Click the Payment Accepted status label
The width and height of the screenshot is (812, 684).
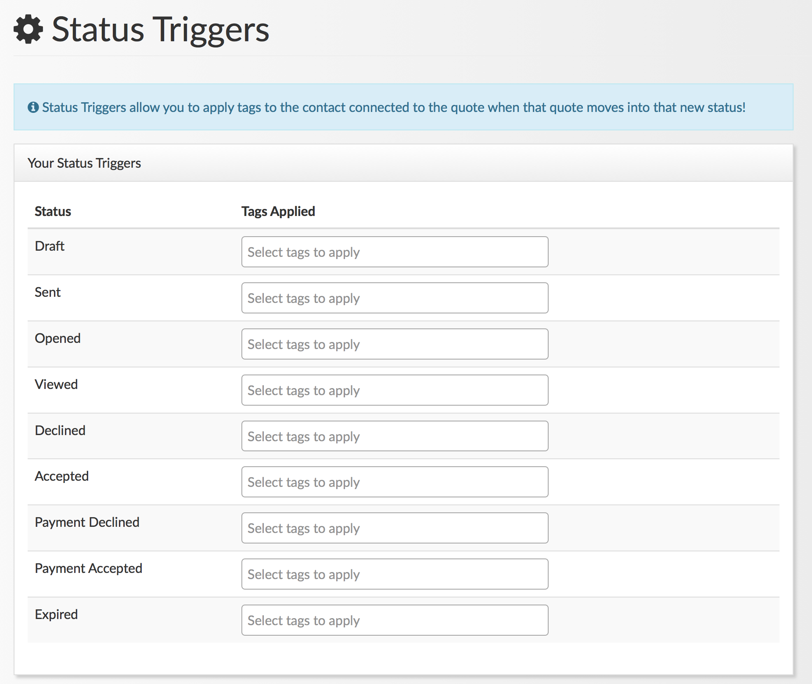pyautogui.click(x=88, y=568)
